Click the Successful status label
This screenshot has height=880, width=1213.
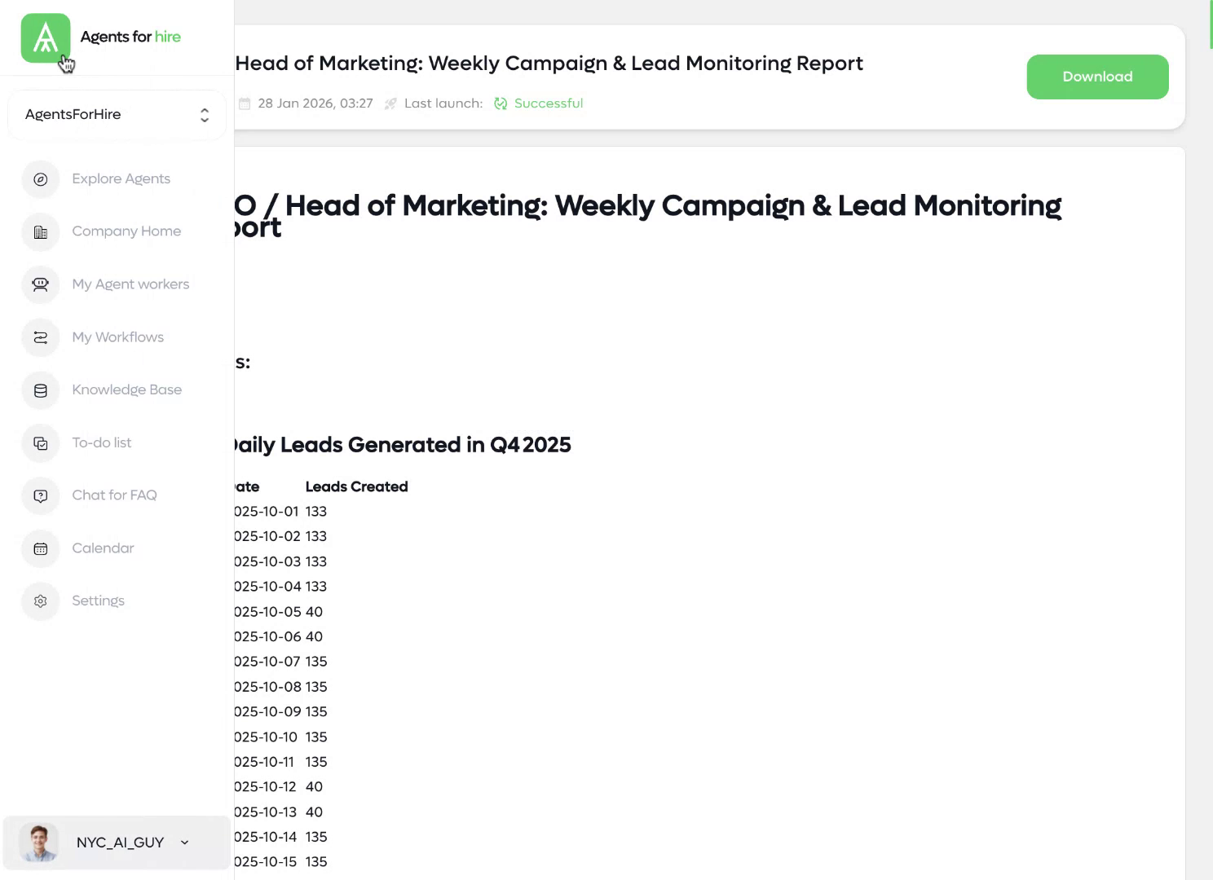tap(549, 103)
